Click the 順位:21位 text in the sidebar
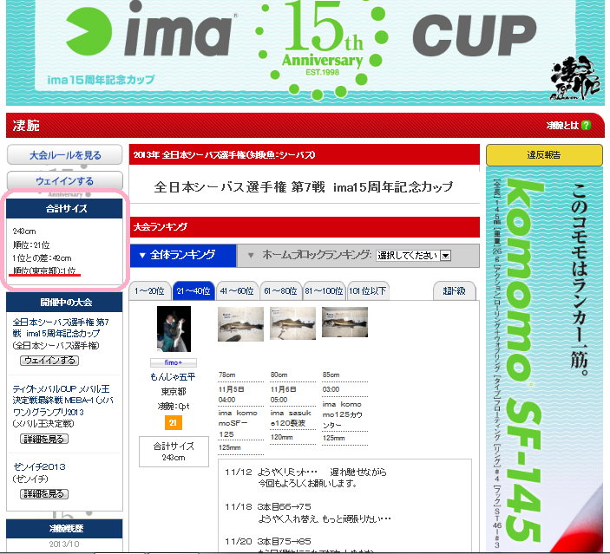 click(x=31, y=245)
